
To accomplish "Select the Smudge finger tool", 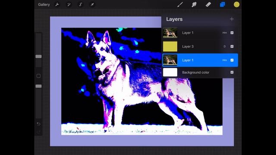I will (194, 5).
